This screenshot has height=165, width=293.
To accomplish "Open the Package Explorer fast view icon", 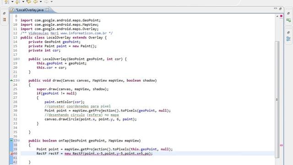I will (x=4, y=19).
